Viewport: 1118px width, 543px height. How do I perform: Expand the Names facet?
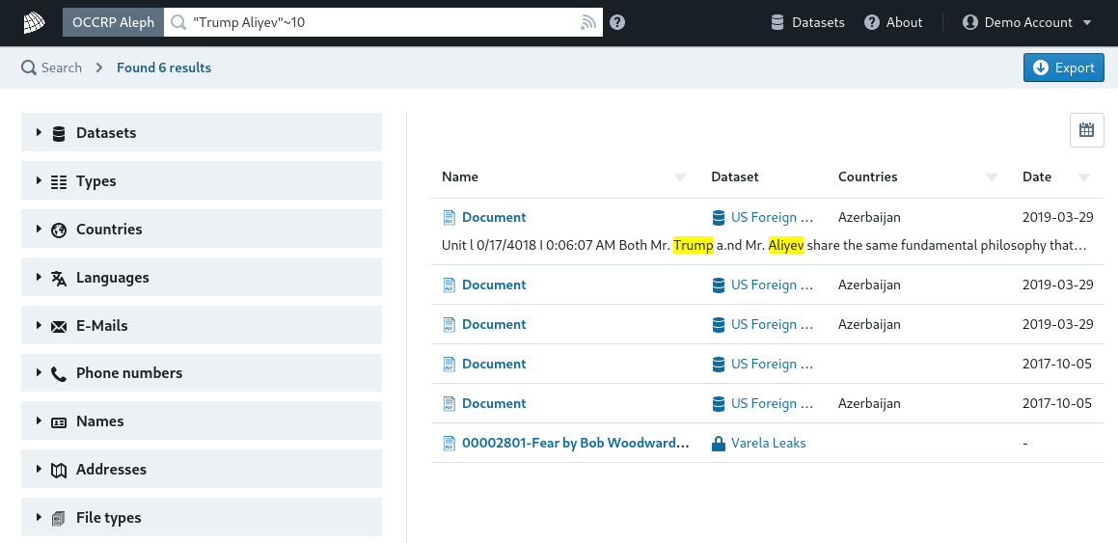pos(202,421)
